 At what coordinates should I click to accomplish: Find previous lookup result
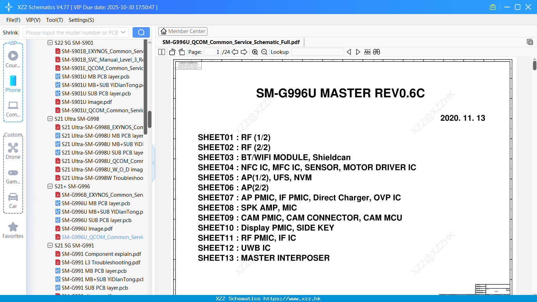[x=349, y=52]
